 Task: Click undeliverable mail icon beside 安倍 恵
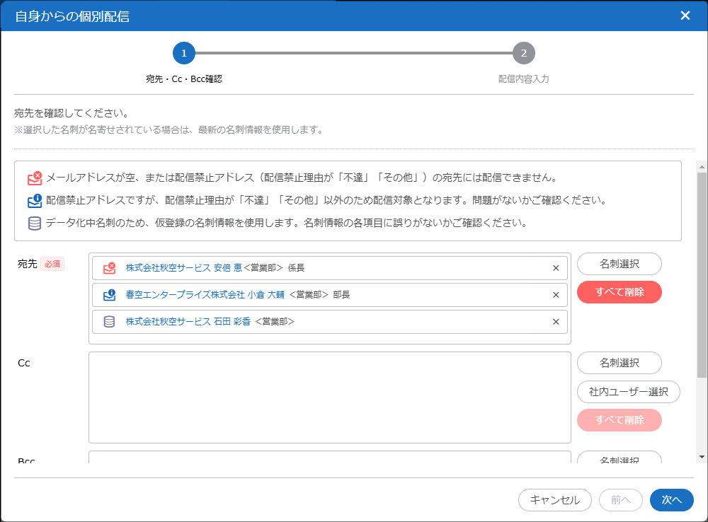pos(109,268)
